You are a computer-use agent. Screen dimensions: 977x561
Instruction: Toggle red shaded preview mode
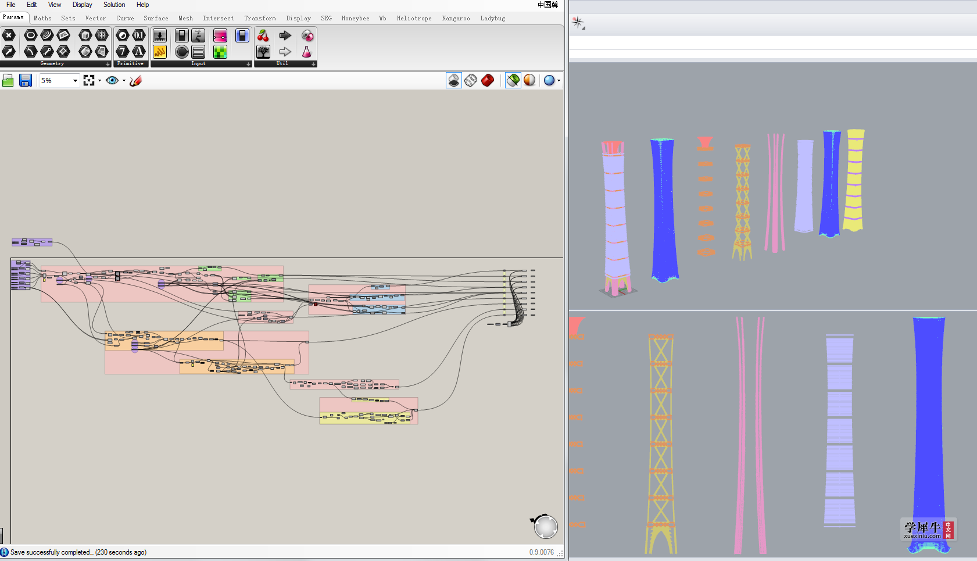point(488,80)
